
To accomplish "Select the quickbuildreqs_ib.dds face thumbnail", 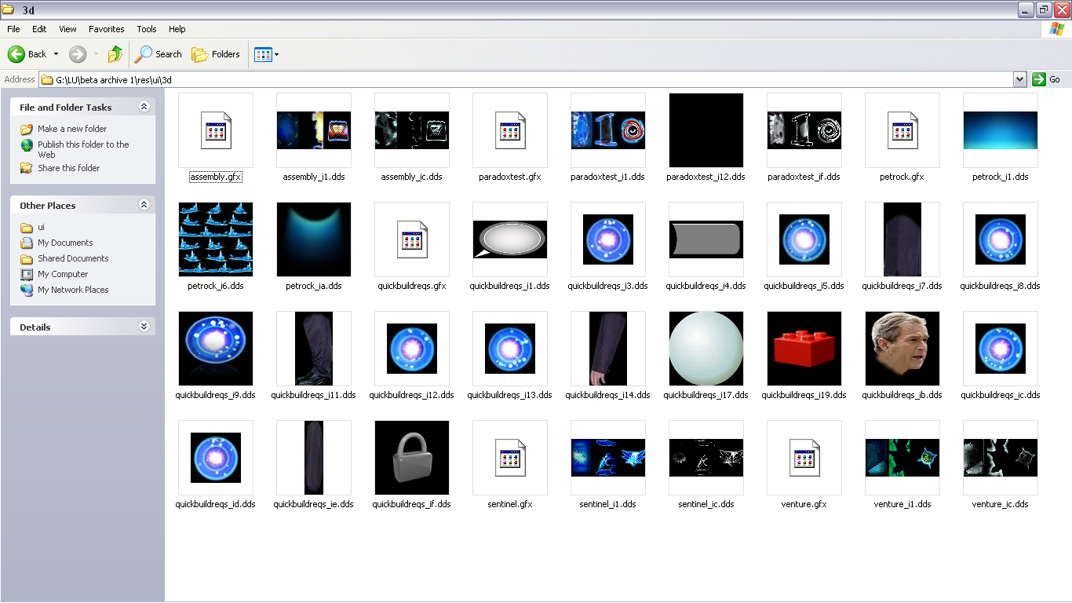I will pyautogui.click(x=902, y=349).
